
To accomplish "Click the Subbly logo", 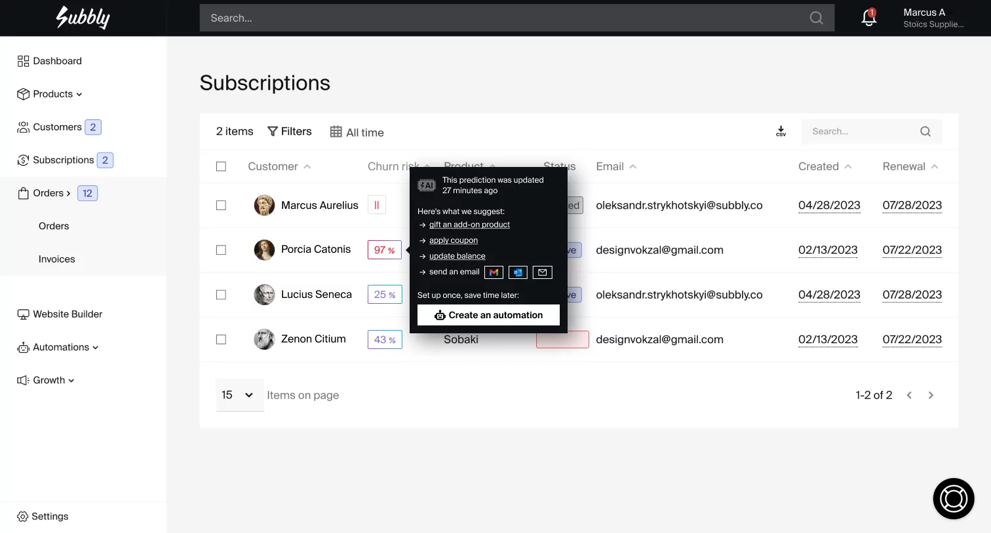I will [83, 18].
